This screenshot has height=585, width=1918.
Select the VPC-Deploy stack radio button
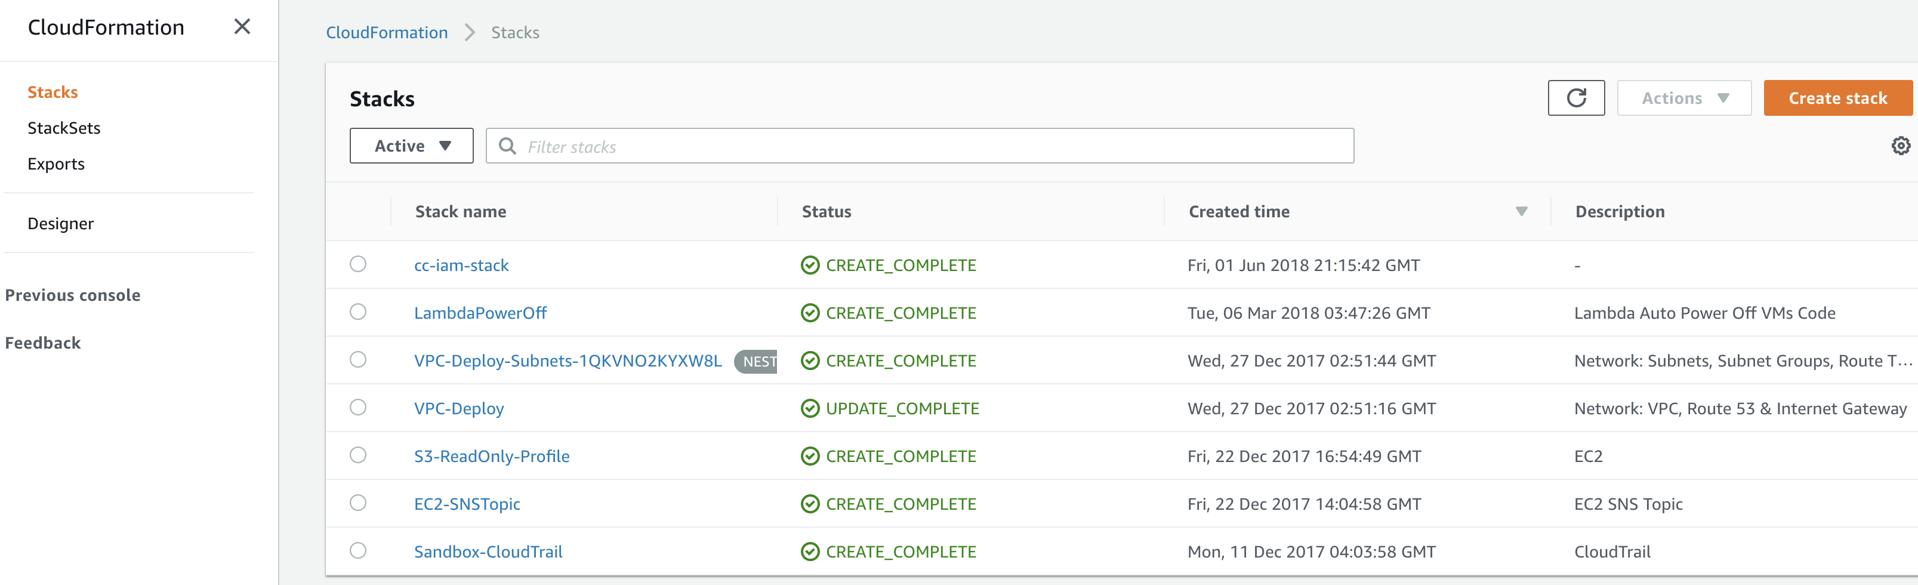pyautogui.click(x=358, y=408)
